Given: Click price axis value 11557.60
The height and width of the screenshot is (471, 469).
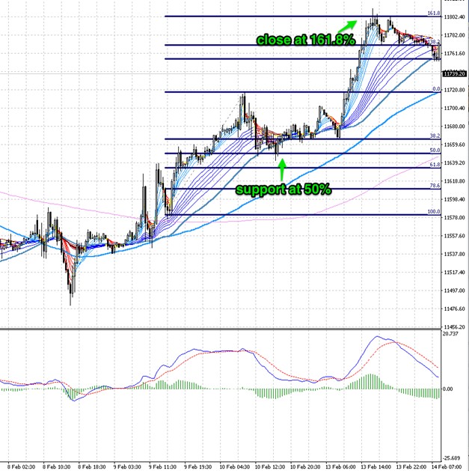Looking at the screenshot, I should 454,236.
